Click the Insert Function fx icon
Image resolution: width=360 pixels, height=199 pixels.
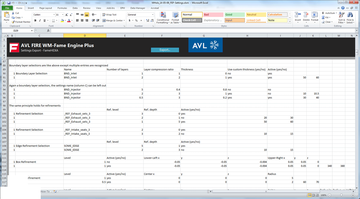[48, 31]
